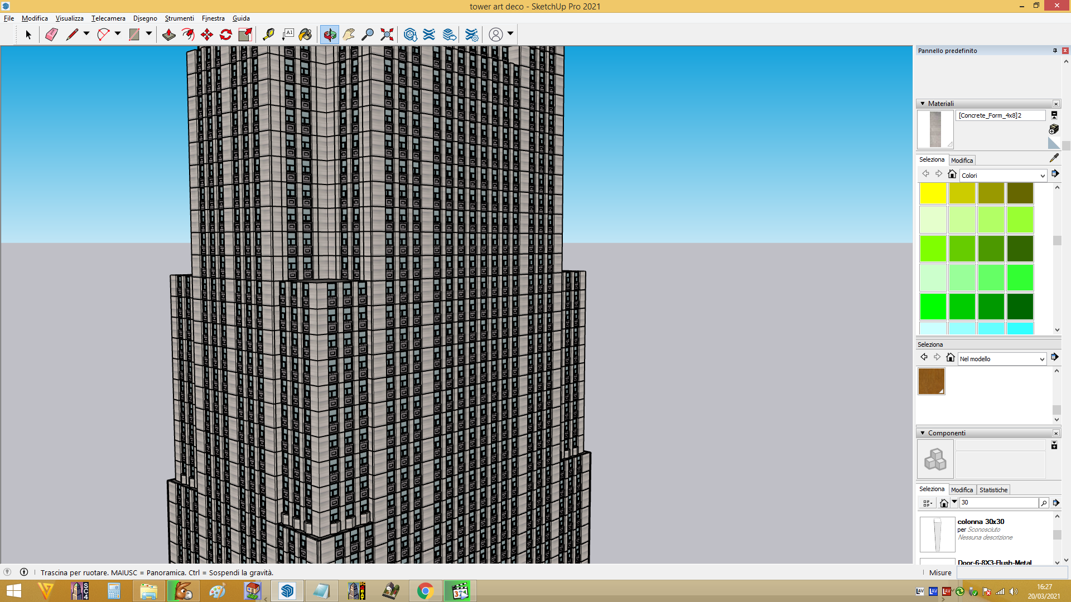
Task: Select the Offset tool
Action: [x=188, y=35]
